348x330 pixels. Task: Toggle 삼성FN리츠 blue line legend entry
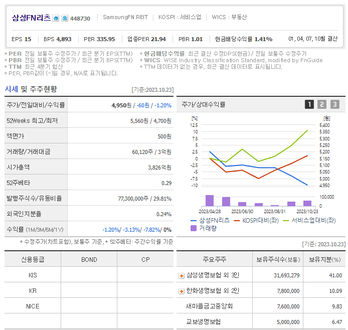(x=210, y=220)
